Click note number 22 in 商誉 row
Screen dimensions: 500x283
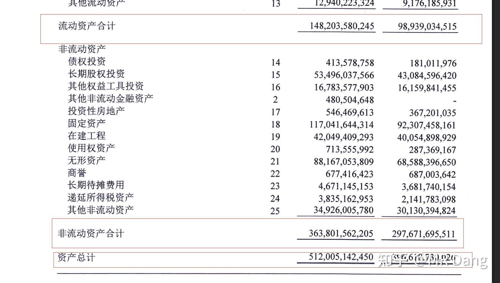coord(275,174)
